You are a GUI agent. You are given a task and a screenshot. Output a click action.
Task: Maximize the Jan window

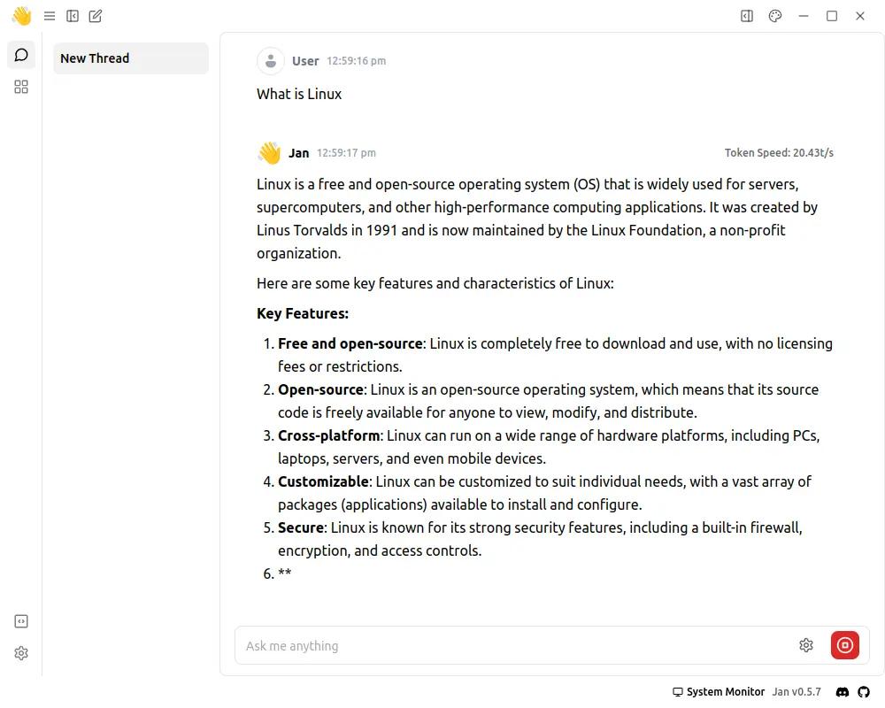point(832,16)
